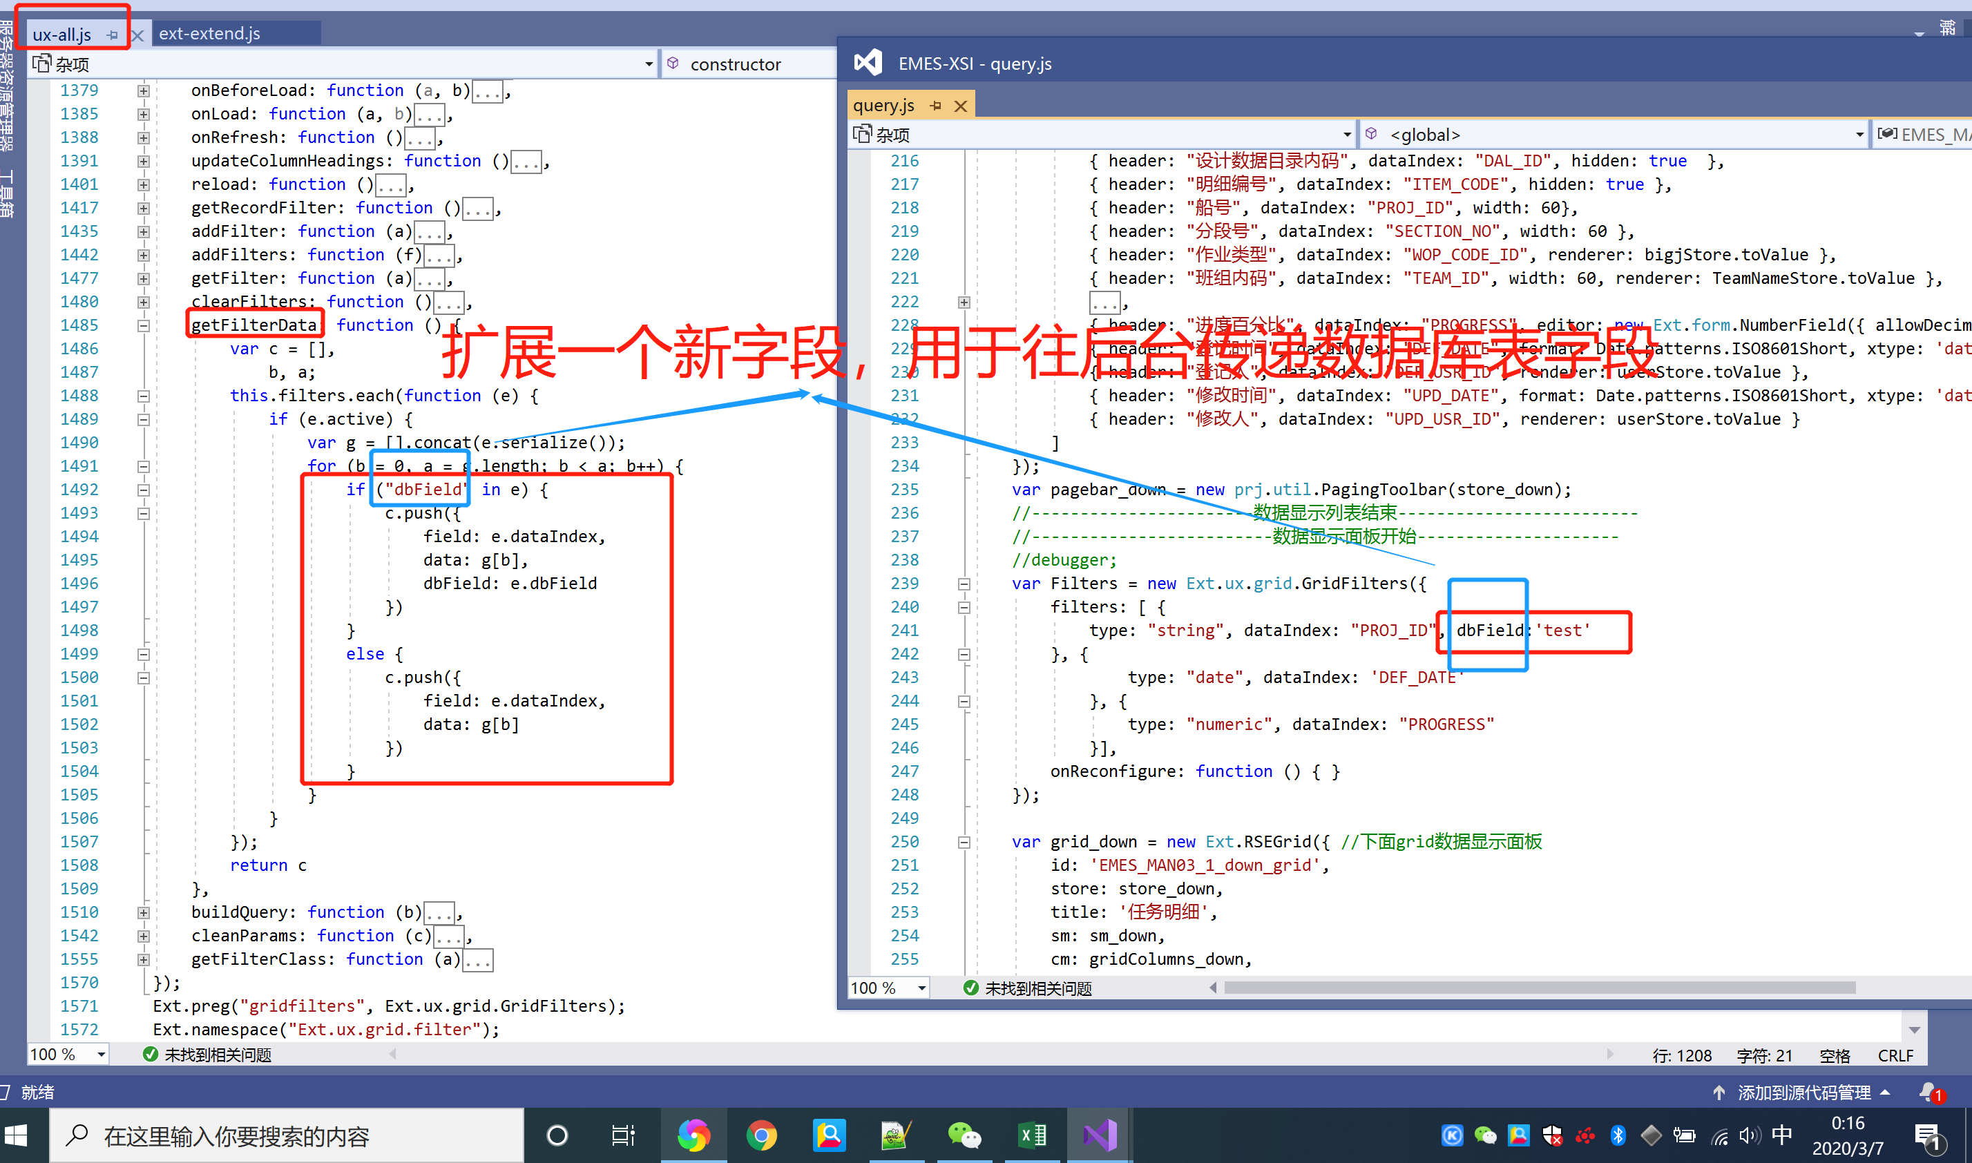Collapse the grid_down block on line 250

tap(964, 843)
